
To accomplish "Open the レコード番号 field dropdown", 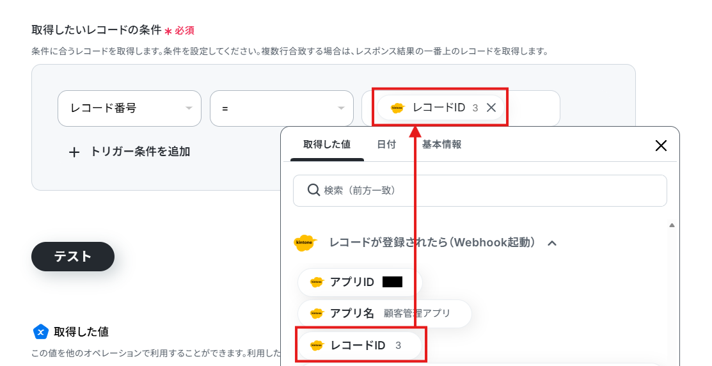I will (x=129, y=108).
